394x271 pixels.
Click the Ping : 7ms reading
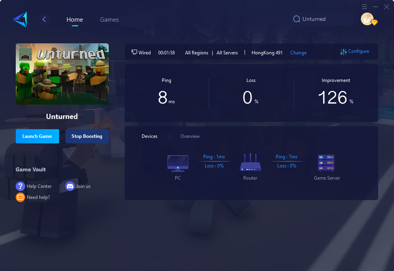286,157
